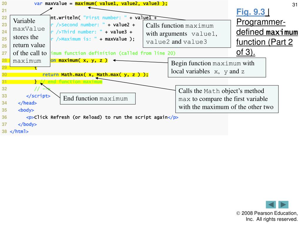301x226 pixels.
Task: Click the 'Calls the Math object's method' callout
Action: point(227,99)
